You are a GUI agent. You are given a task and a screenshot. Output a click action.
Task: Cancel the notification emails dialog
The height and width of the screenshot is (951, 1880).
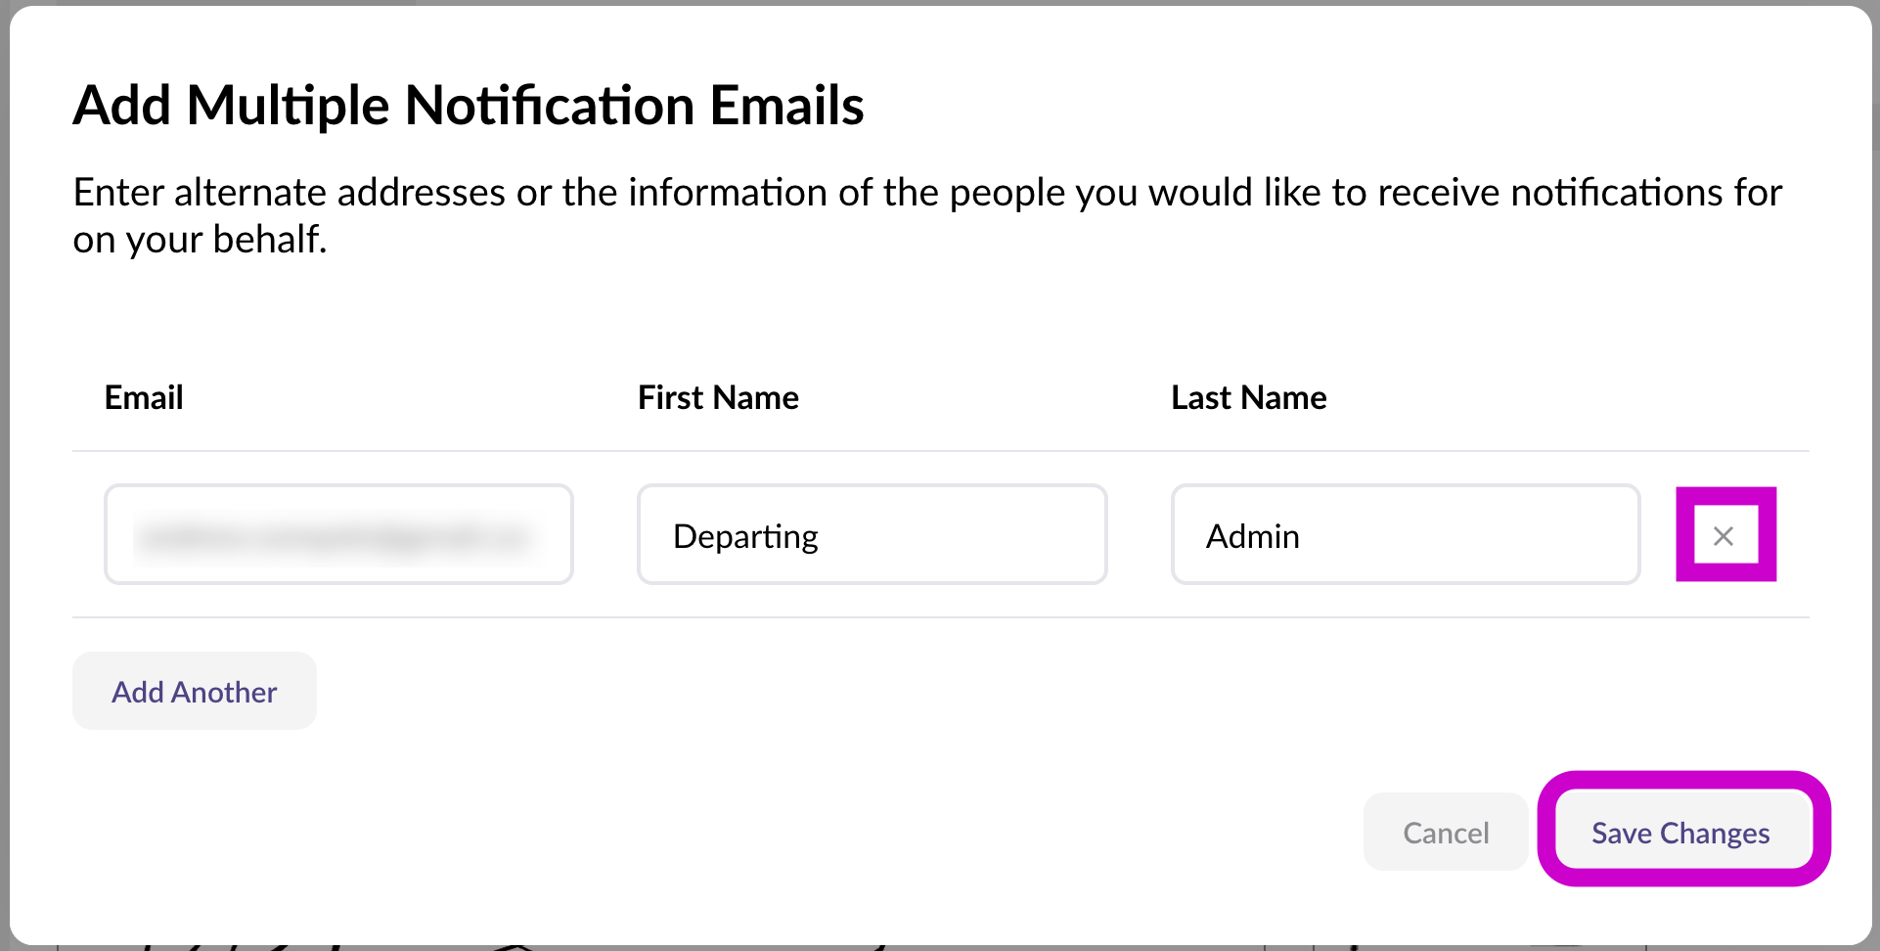click(x=1445, y=833)
